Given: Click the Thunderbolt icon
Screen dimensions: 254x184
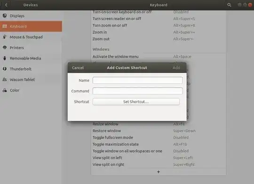Looking at the screenshot, I should tap(5, 69).
